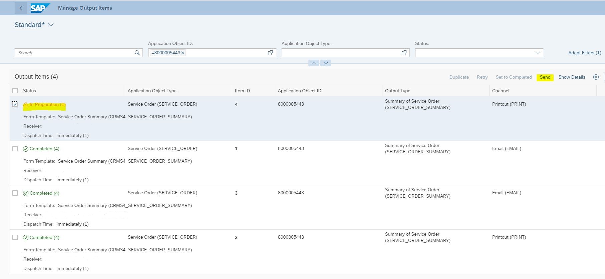605x279 pixels.
Task: Run search with the magnifier icon
Action: pyautogui.click(x=137, y=53)
